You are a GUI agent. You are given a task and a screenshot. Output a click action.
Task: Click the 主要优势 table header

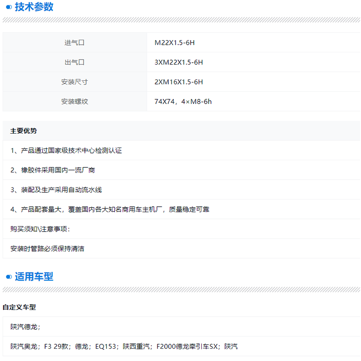click(x=23, y=131)
